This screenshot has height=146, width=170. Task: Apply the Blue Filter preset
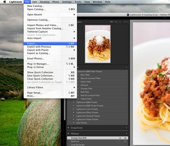pos(85,75)
